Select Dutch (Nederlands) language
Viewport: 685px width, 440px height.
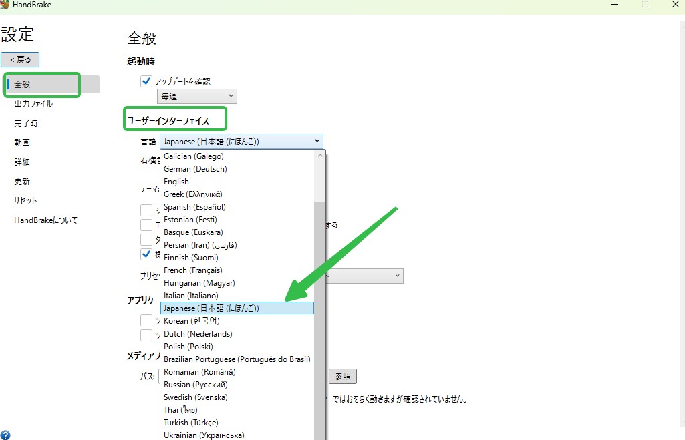tap(237, 333)
